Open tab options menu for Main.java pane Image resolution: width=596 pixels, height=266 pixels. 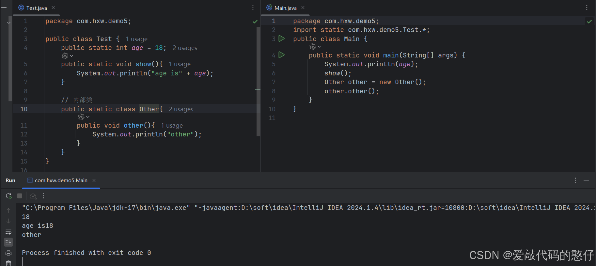(x=587, y=8)
